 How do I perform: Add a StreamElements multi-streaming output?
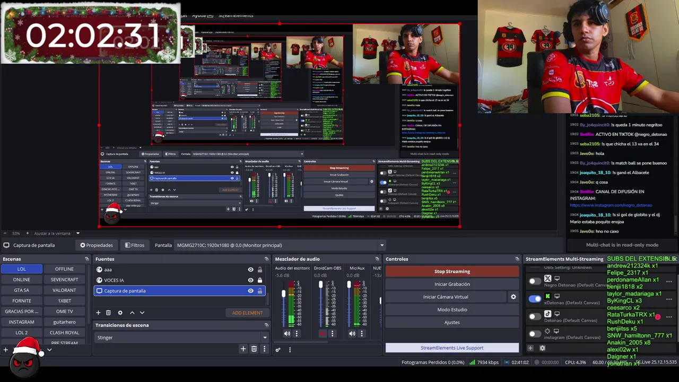(x=530, y=348)
